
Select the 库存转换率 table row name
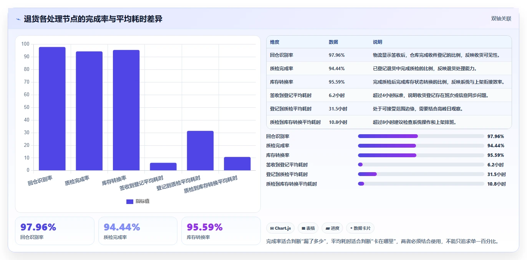tap(282, 82)
